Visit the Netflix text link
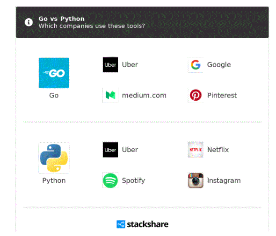 click(x=218, y=150)
